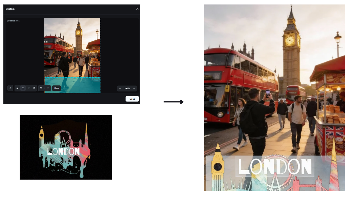Redo the selection edit
The height and width of the screenshot is (200, 354).
(x=47, y=88)
